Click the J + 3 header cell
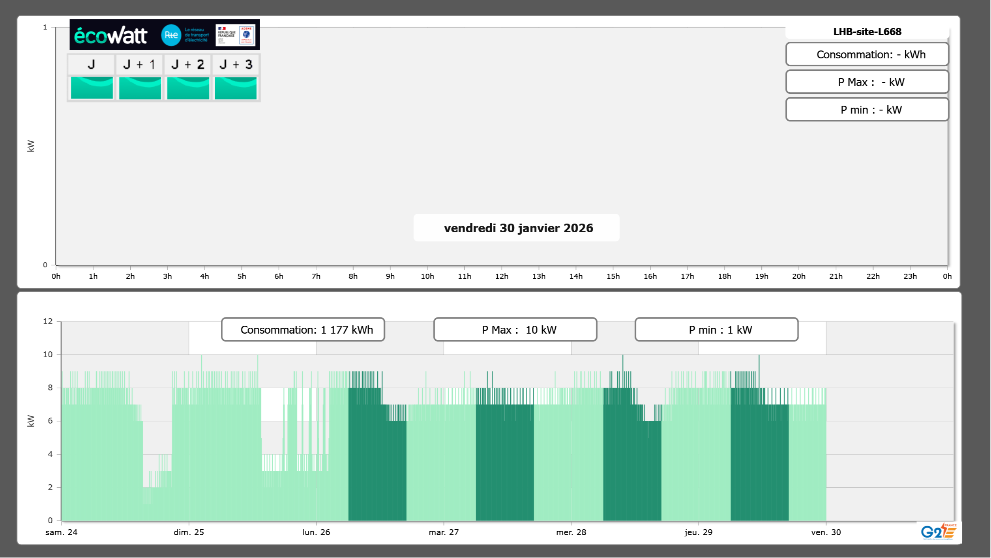This screenshot has height=558, width=991. point(236,65)
